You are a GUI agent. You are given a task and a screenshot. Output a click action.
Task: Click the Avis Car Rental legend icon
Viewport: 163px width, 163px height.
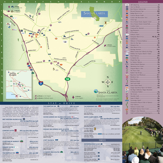[x=127, y=7]
